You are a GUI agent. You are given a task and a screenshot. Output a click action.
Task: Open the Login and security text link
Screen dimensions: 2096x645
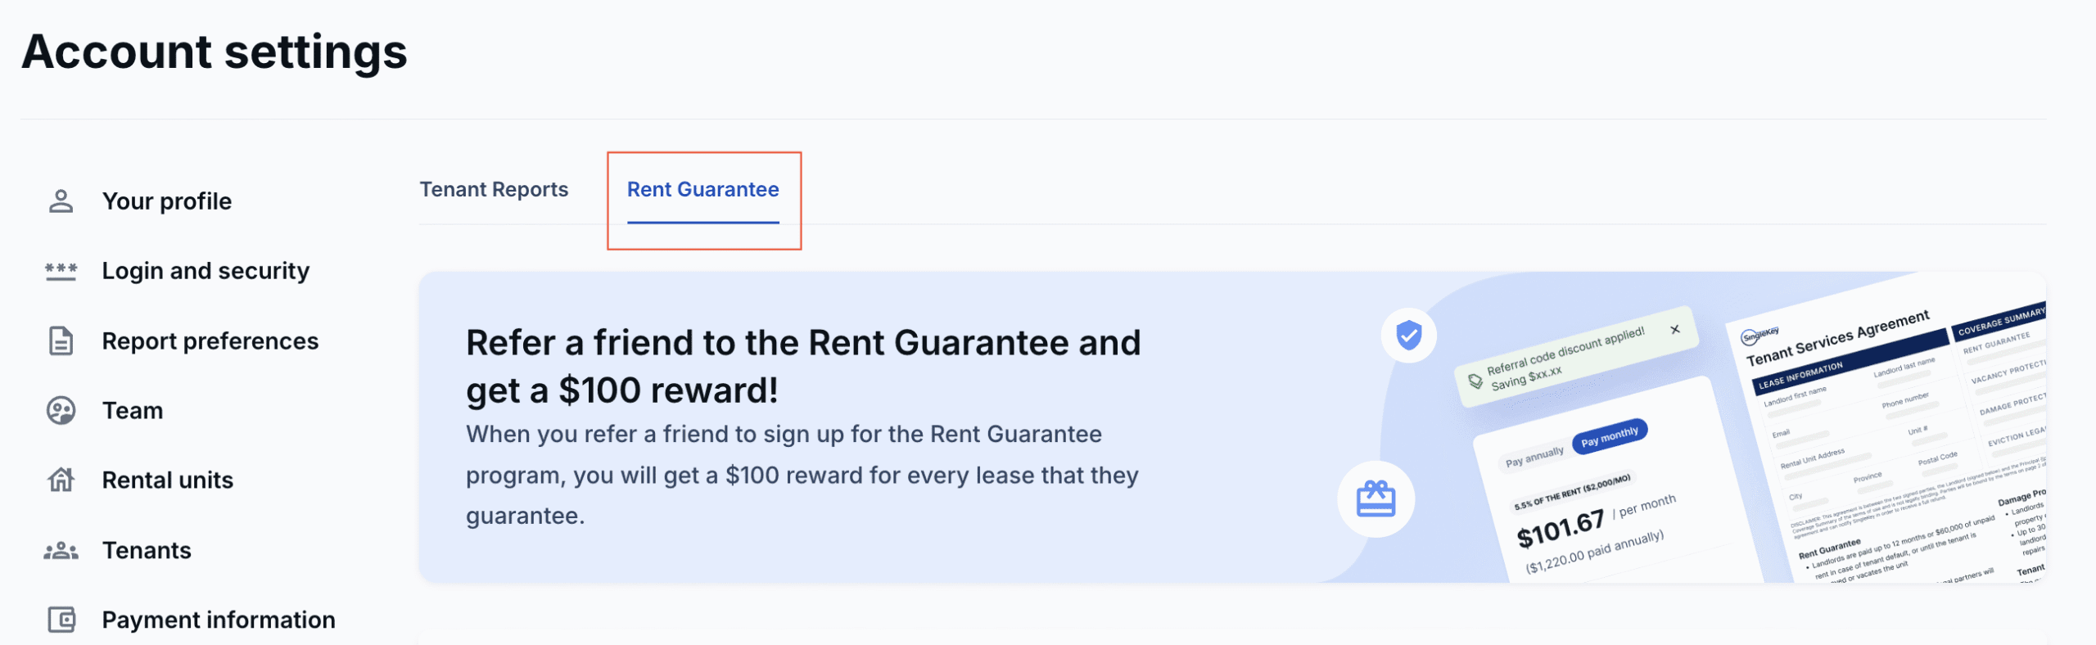(206, 271)
